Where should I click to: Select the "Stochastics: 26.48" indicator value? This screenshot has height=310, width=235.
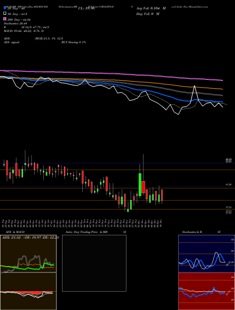[x=16, y=23]
